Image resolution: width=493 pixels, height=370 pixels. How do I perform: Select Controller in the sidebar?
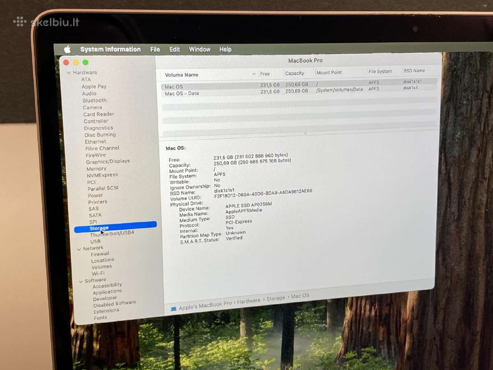[x=96, y=121]
